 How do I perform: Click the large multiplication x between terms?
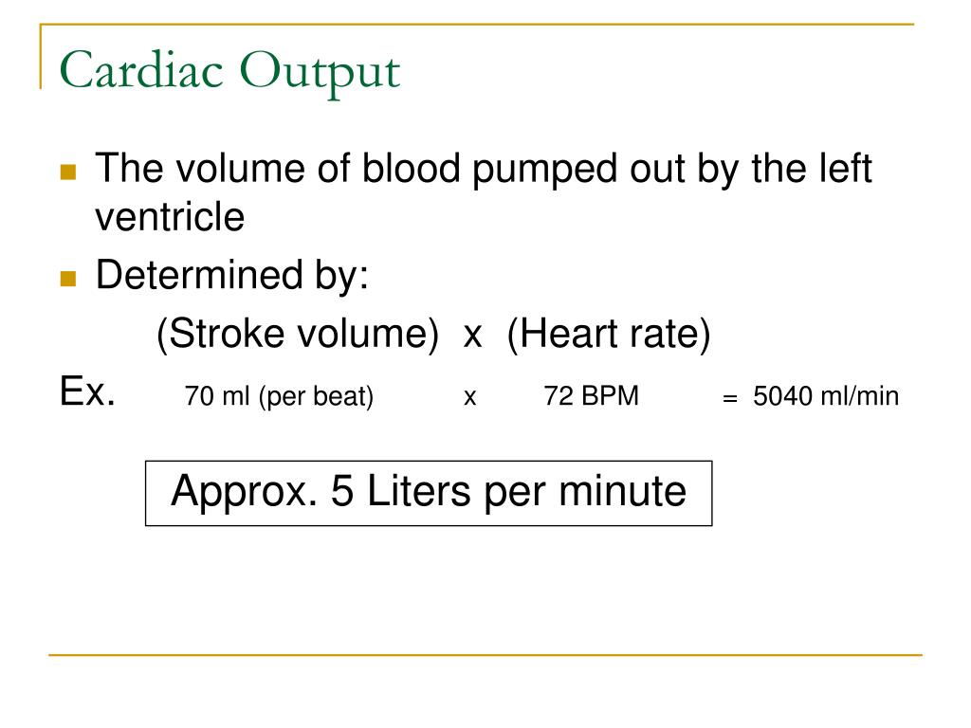472,337
